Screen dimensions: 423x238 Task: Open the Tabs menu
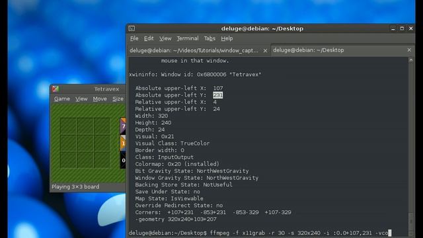point(210,38)
